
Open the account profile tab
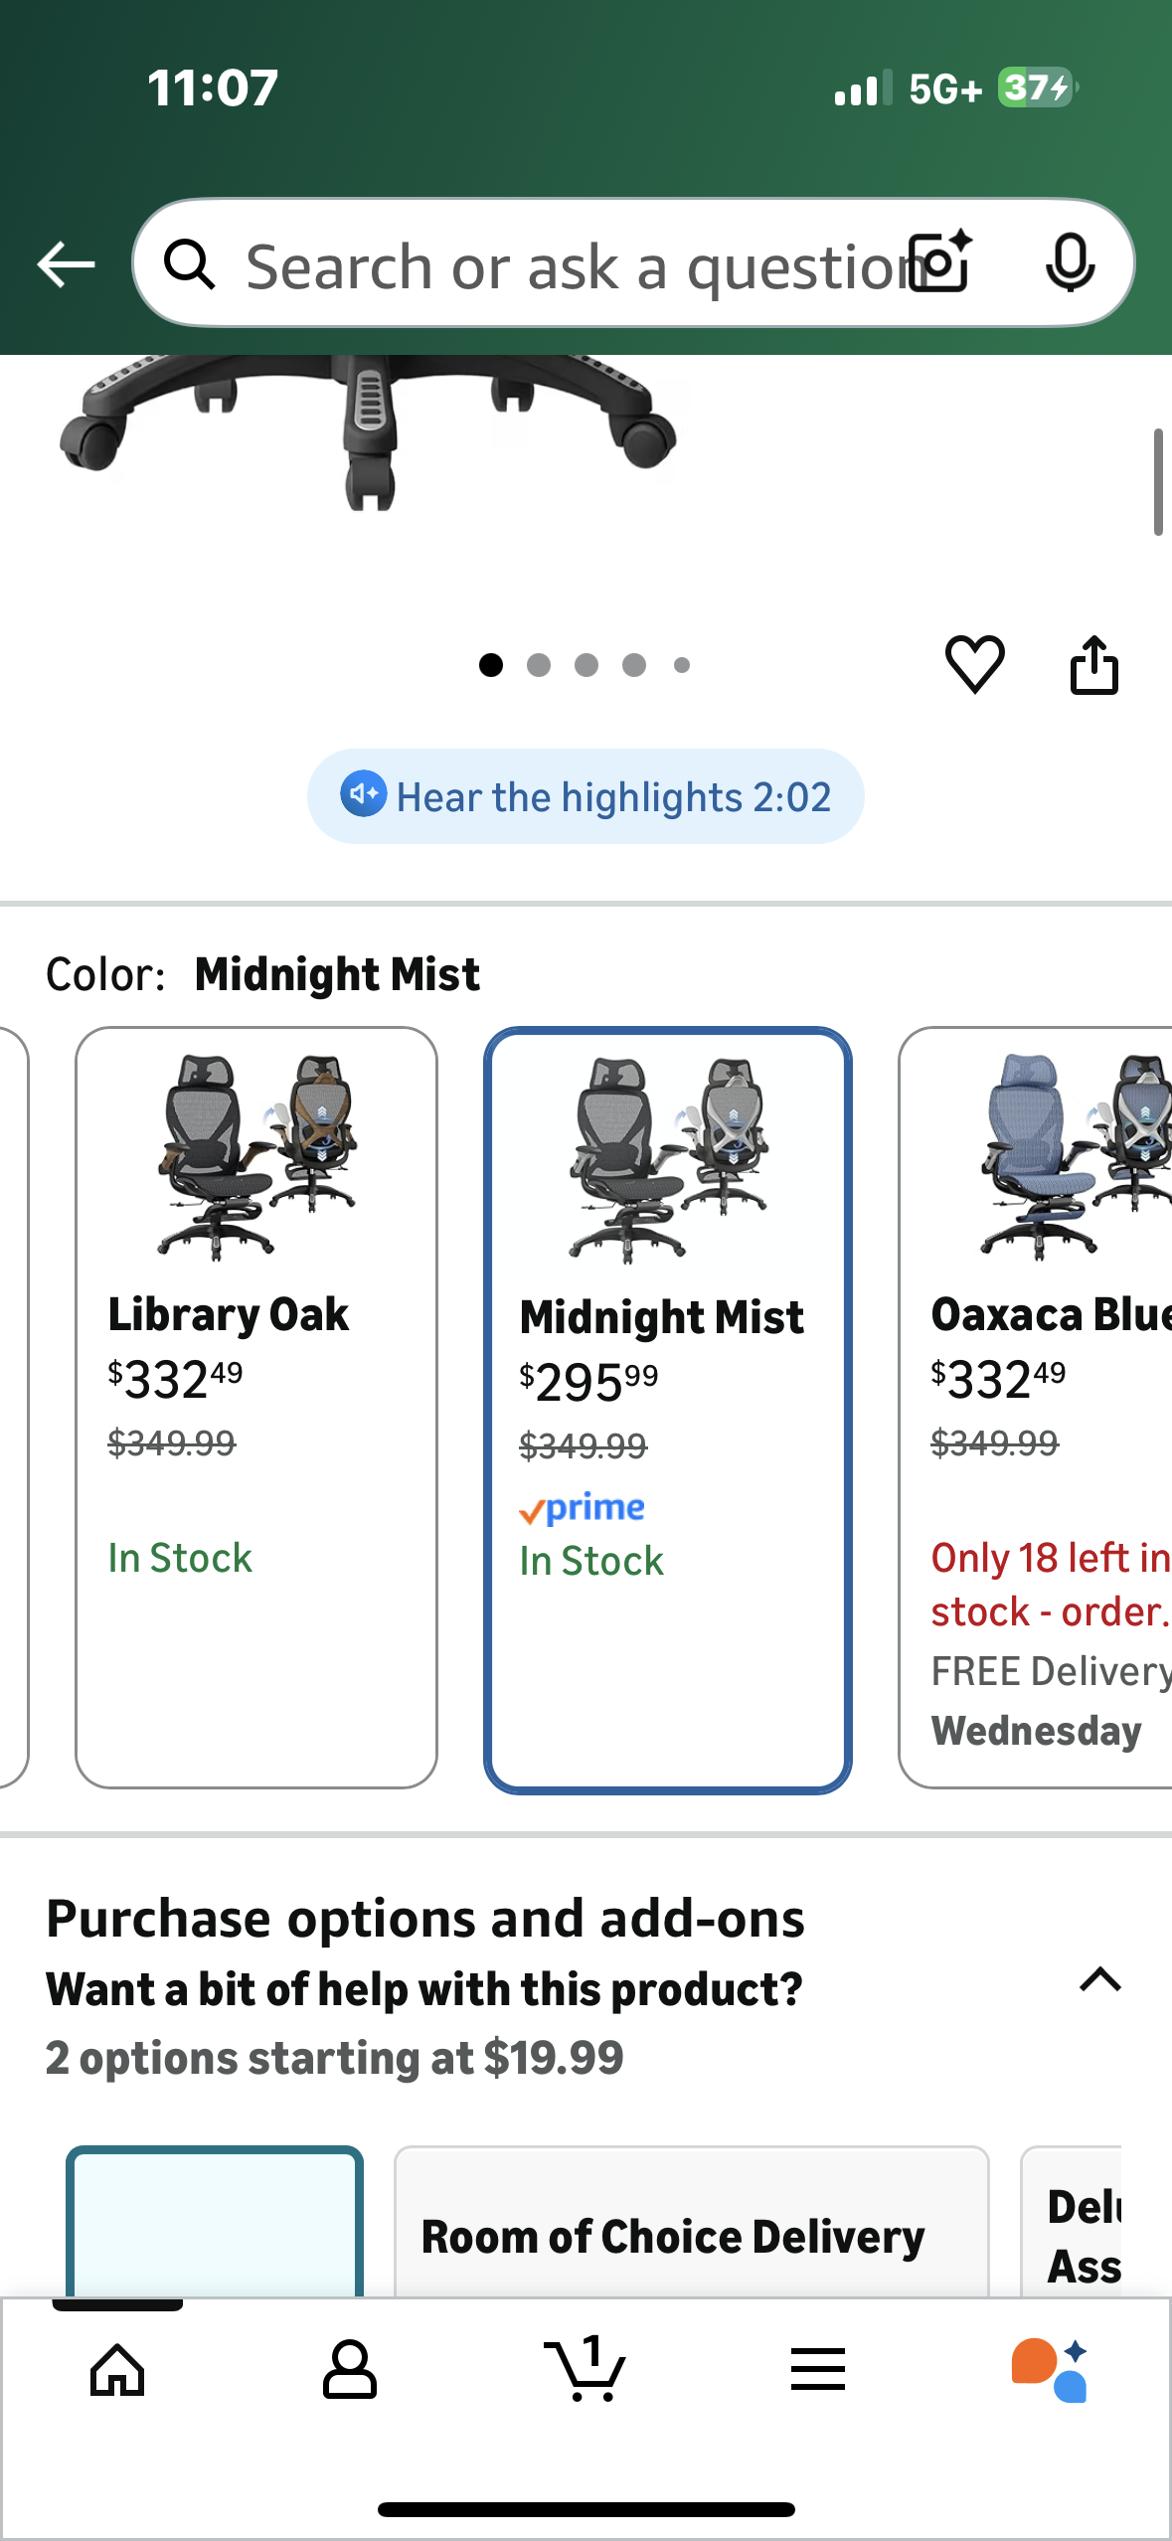point(350,2370)
